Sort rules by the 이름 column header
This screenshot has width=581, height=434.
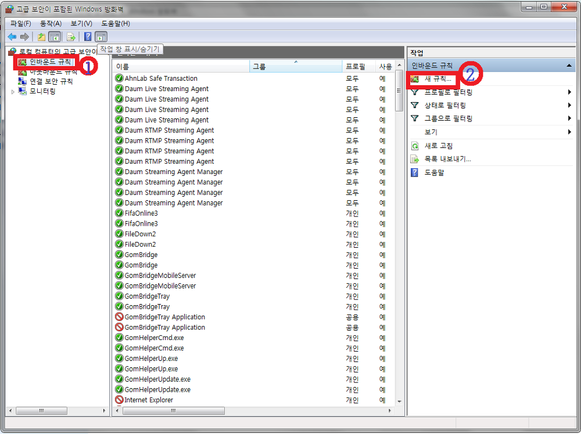181,67
